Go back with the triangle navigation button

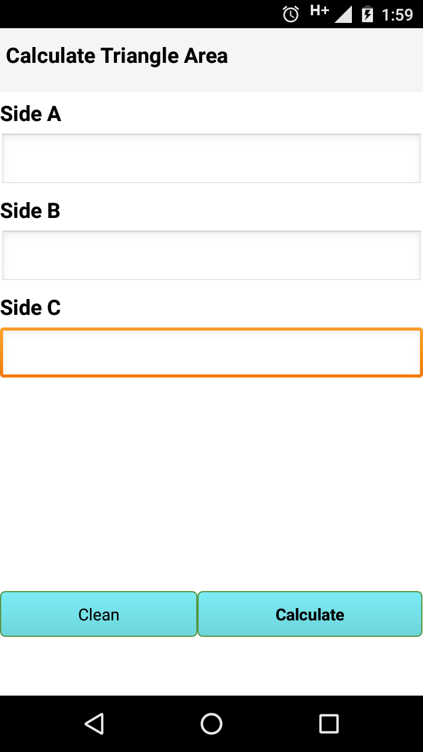tap(94, 724)
